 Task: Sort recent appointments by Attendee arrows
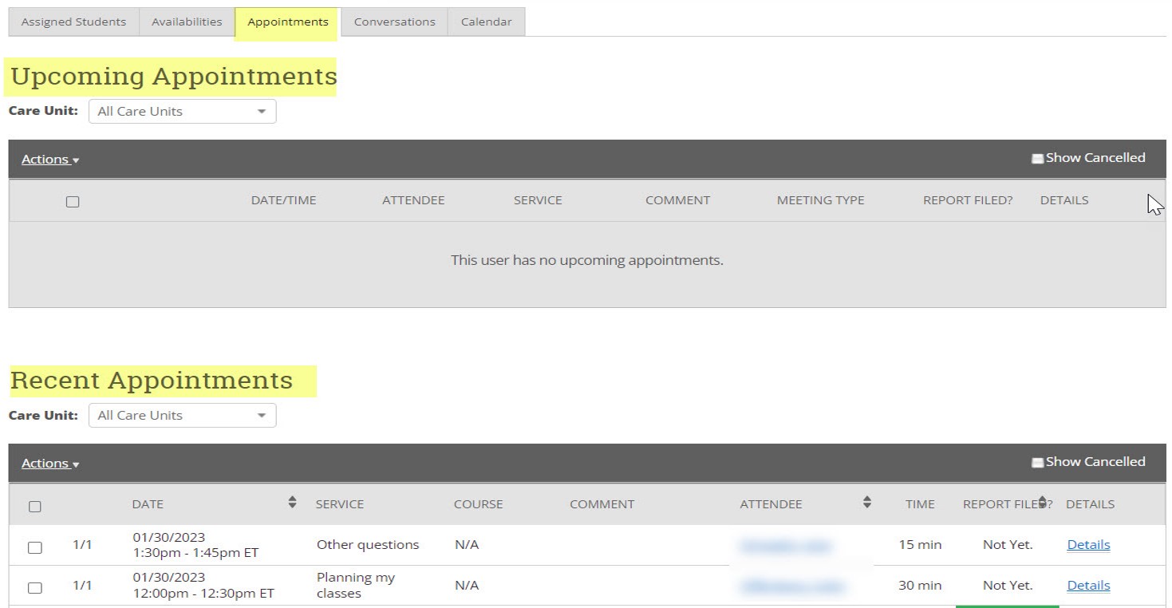(x=866, y=503)
